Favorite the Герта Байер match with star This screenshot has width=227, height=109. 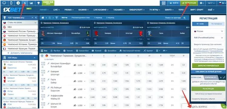[x=43, y=83]
